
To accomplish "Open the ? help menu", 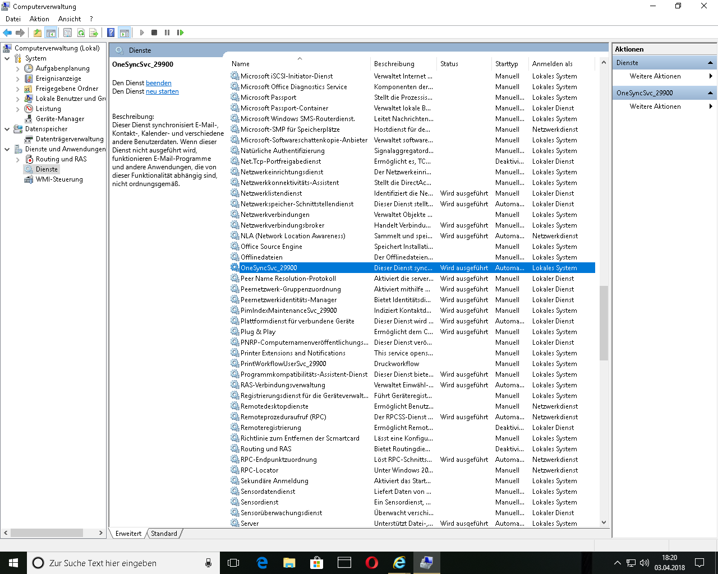I will point(91,19).
